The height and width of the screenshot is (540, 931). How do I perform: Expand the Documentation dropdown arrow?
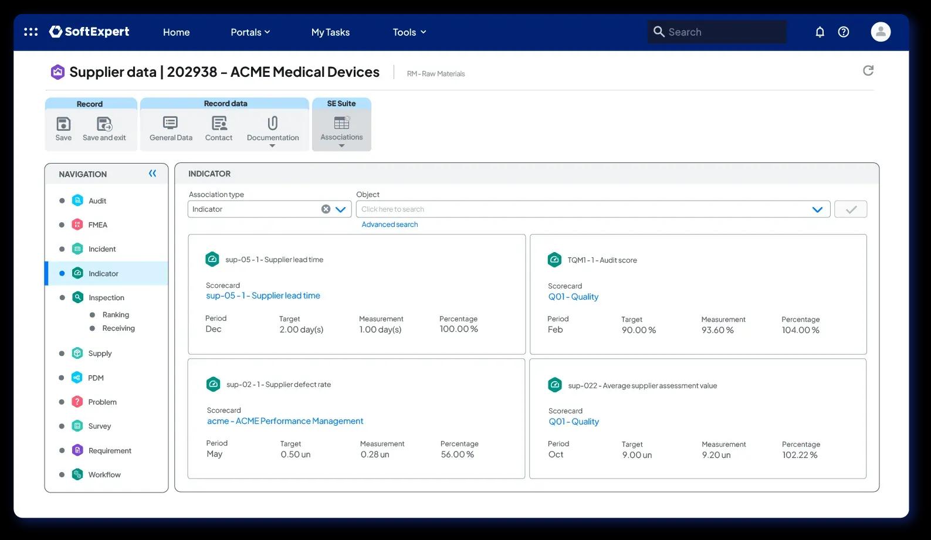(272, 146)
